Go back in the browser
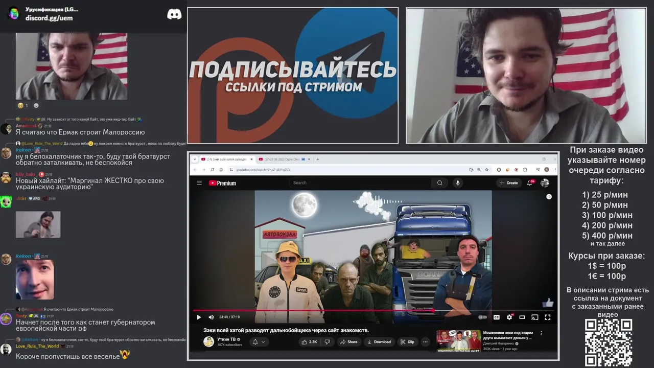The image size is (654, 368). click(195, 170)
